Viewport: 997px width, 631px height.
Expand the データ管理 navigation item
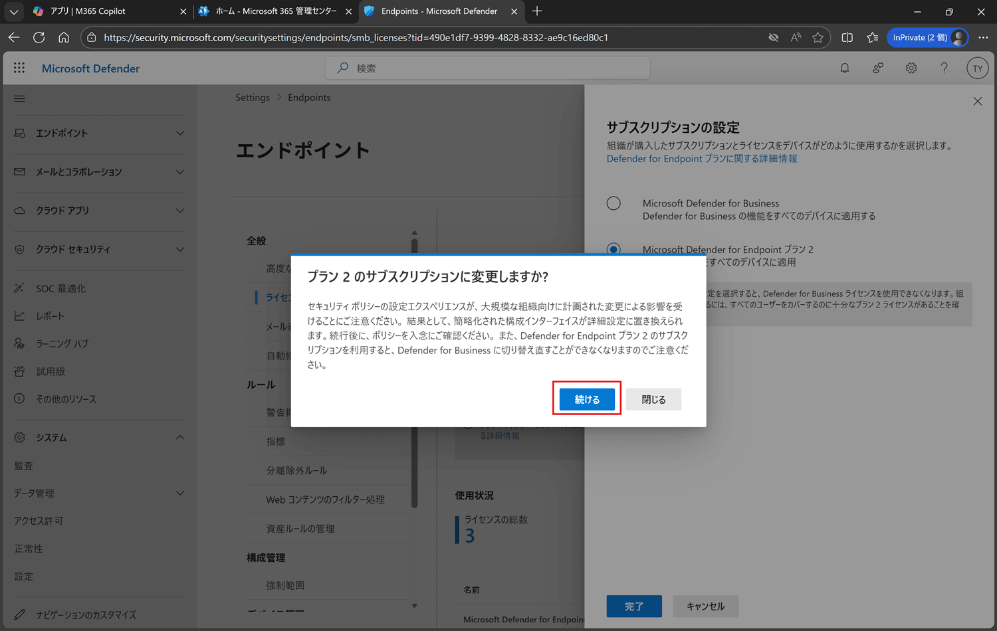tap(180, 494)
